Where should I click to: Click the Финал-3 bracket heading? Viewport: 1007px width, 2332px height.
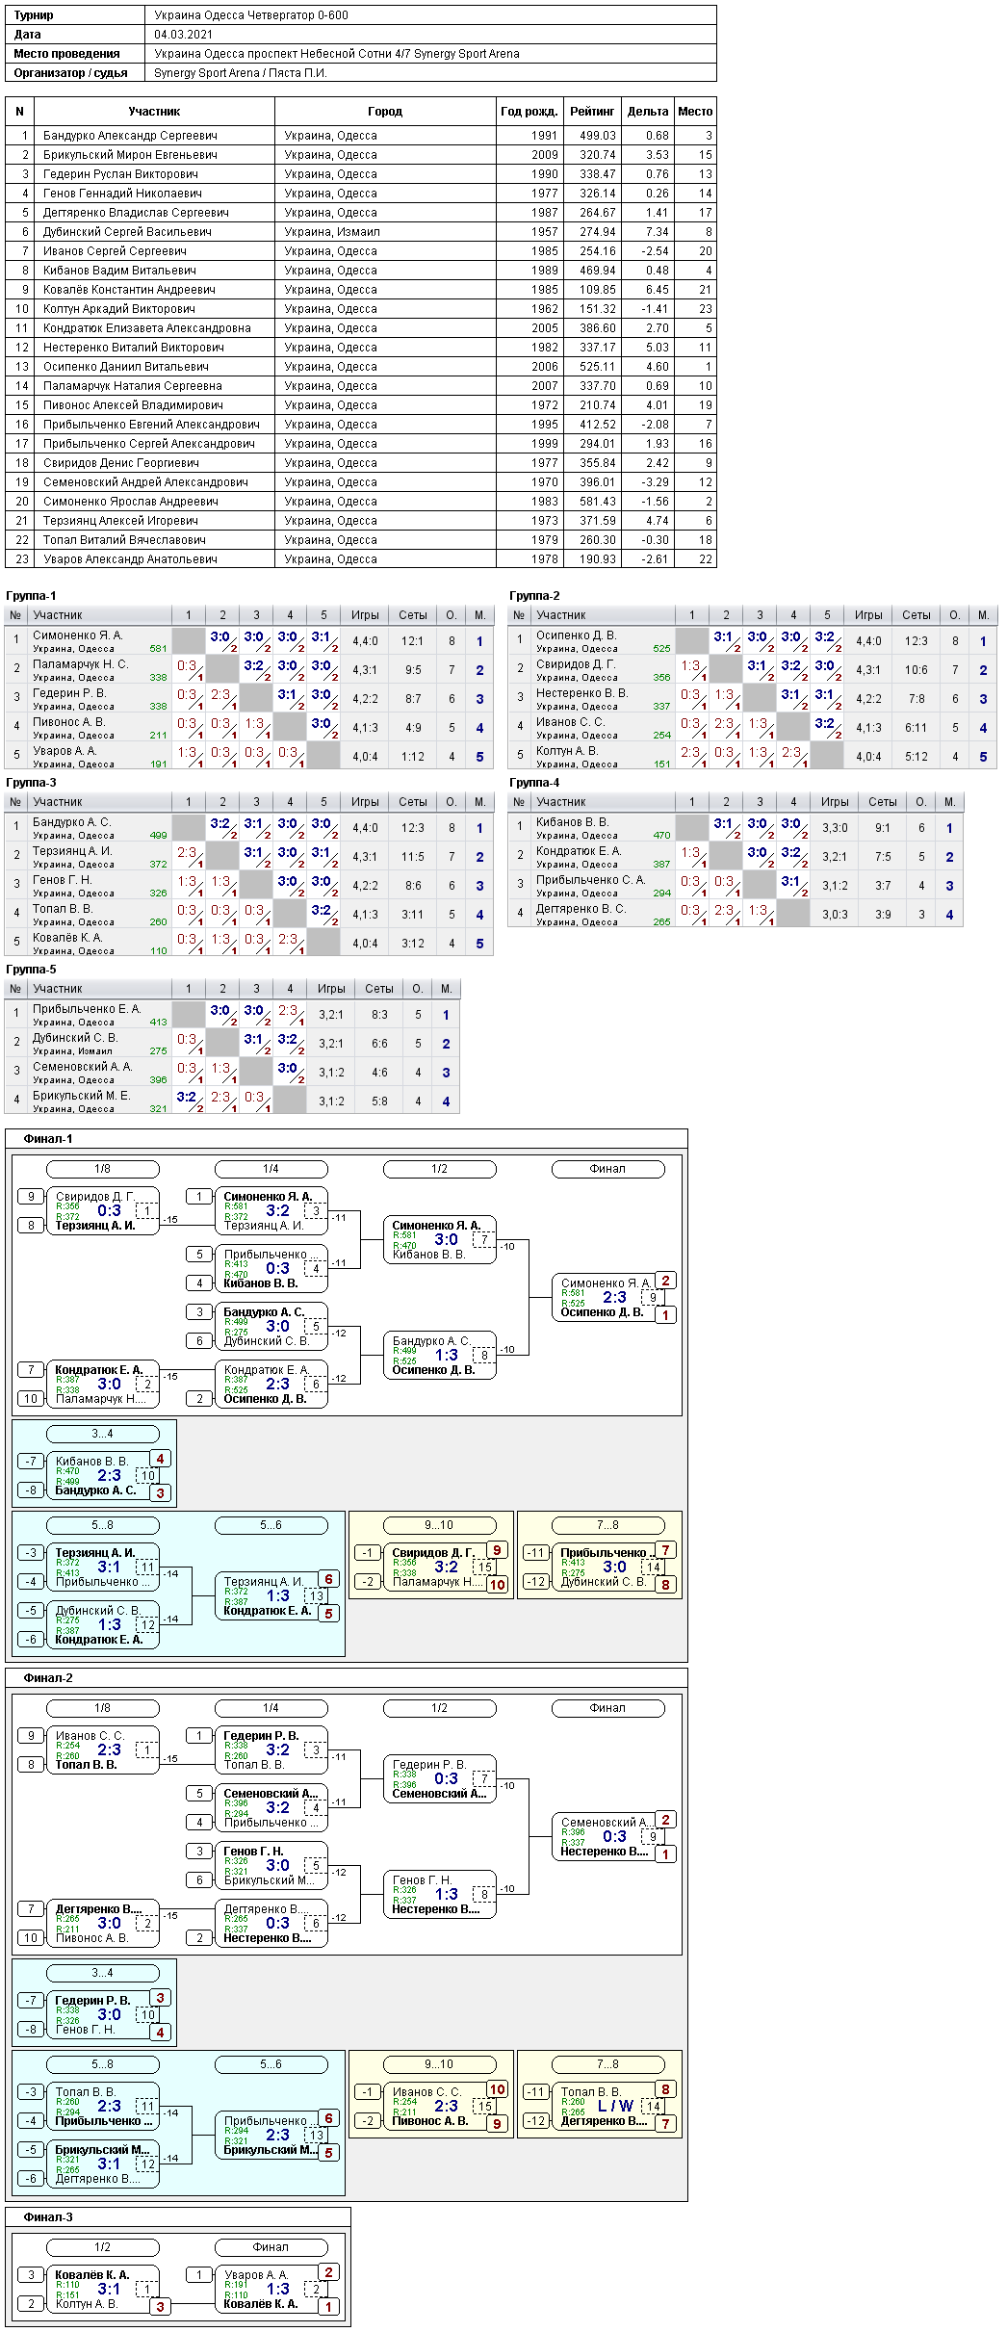tap(48, 2217)
